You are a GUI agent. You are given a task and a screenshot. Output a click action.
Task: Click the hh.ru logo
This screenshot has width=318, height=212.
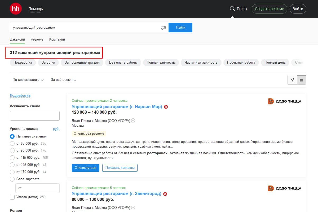pyautogui.click(x=16, y=8)
